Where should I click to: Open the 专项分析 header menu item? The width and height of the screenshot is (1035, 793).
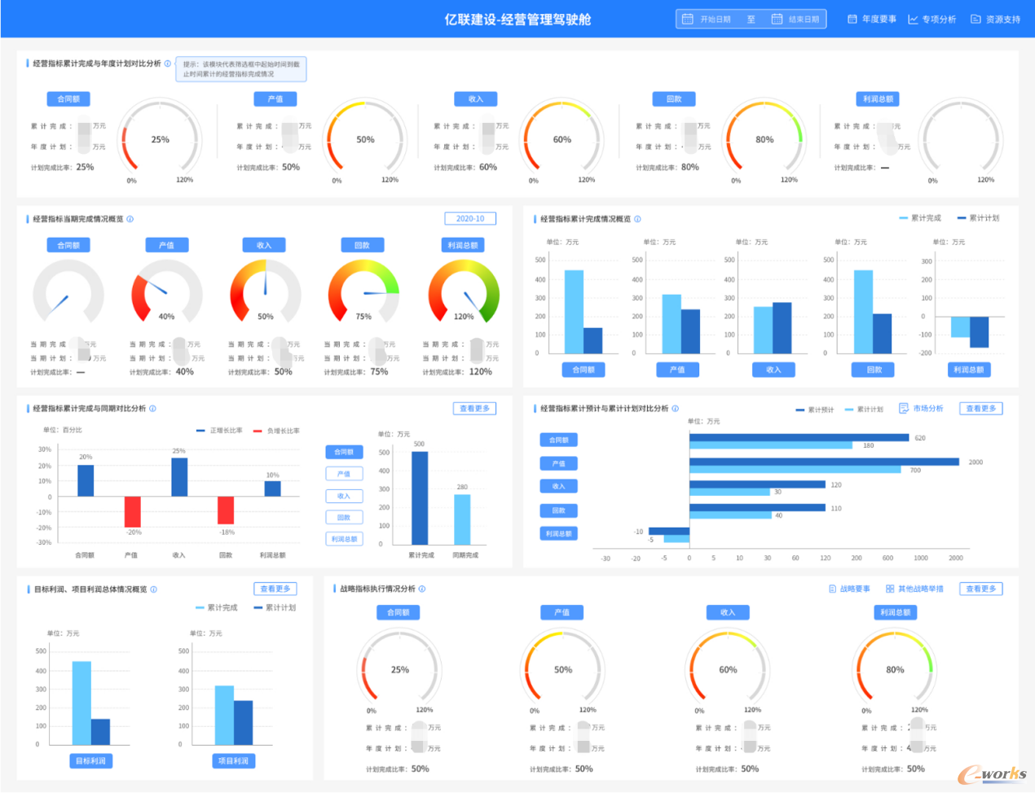932,19
